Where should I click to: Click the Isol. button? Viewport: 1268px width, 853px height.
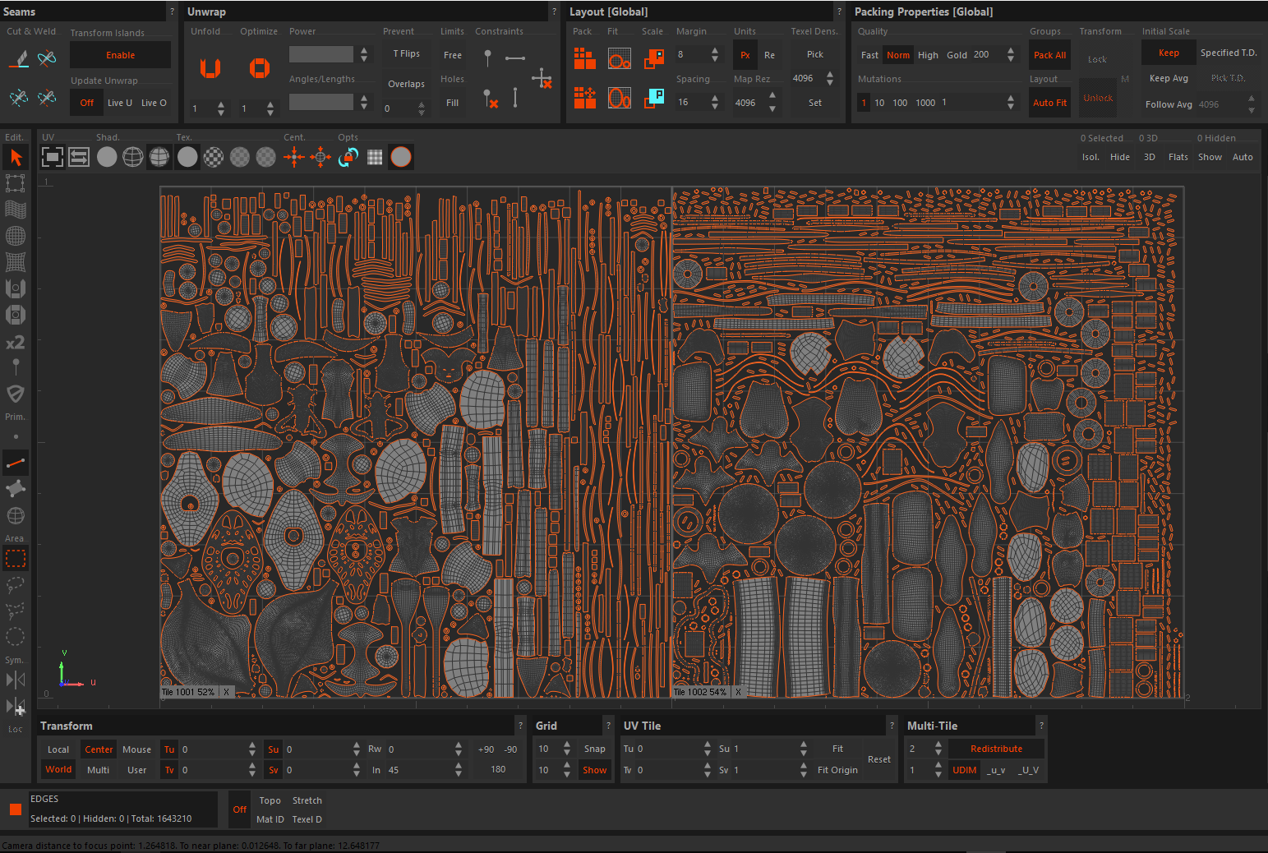1090,157
